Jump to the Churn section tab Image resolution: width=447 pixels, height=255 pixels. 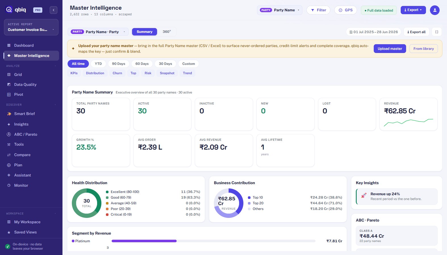[x=117, y=73]
